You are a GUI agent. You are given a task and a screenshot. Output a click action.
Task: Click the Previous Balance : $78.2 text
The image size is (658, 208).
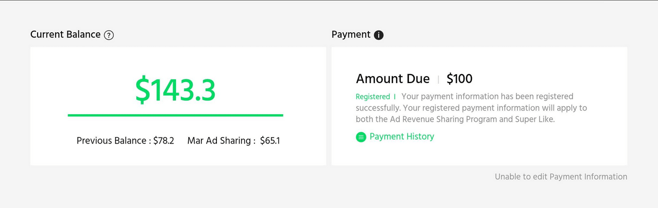coord(125,141)
